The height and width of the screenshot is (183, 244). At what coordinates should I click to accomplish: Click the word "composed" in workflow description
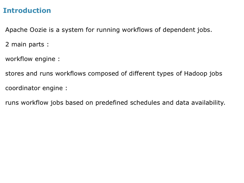(x=103, y=74)
